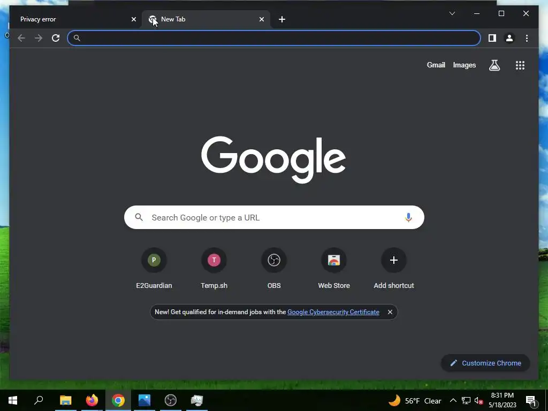
Task: Open the Photos app taskbar icon
Action: pos(144,400)
